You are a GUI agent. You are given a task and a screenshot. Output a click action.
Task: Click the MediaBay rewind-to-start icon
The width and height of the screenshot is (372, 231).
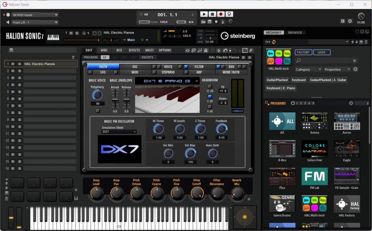pos(268,42)
